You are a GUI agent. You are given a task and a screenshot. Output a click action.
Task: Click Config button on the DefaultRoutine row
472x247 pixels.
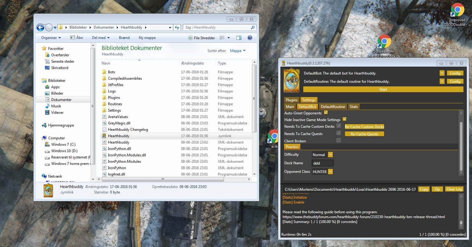point(455,81)
